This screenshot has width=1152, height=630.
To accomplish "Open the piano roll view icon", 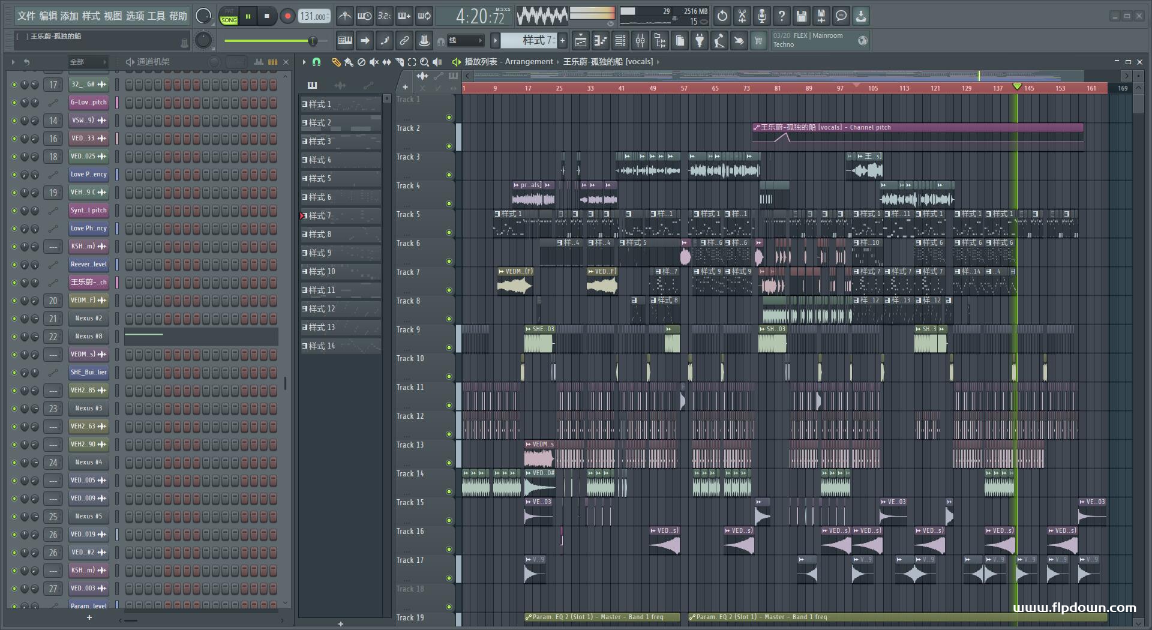I will 601,41.
